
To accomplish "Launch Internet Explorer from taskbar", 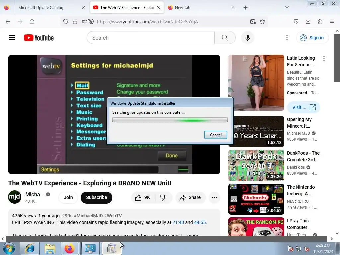I will point(30,248).
